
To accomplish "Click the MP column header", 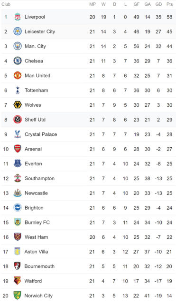I will [x=93, y=4].
